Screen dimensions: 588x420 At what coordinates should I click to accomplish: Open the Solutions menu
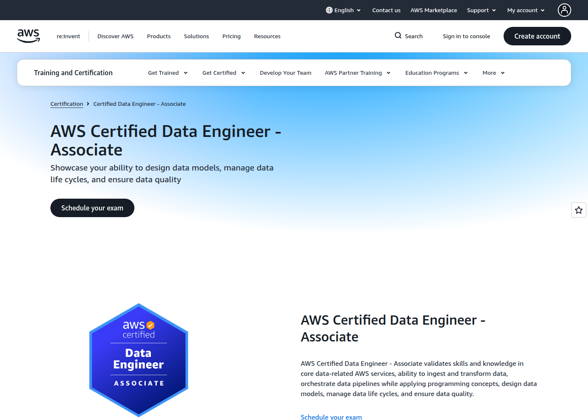196,36
